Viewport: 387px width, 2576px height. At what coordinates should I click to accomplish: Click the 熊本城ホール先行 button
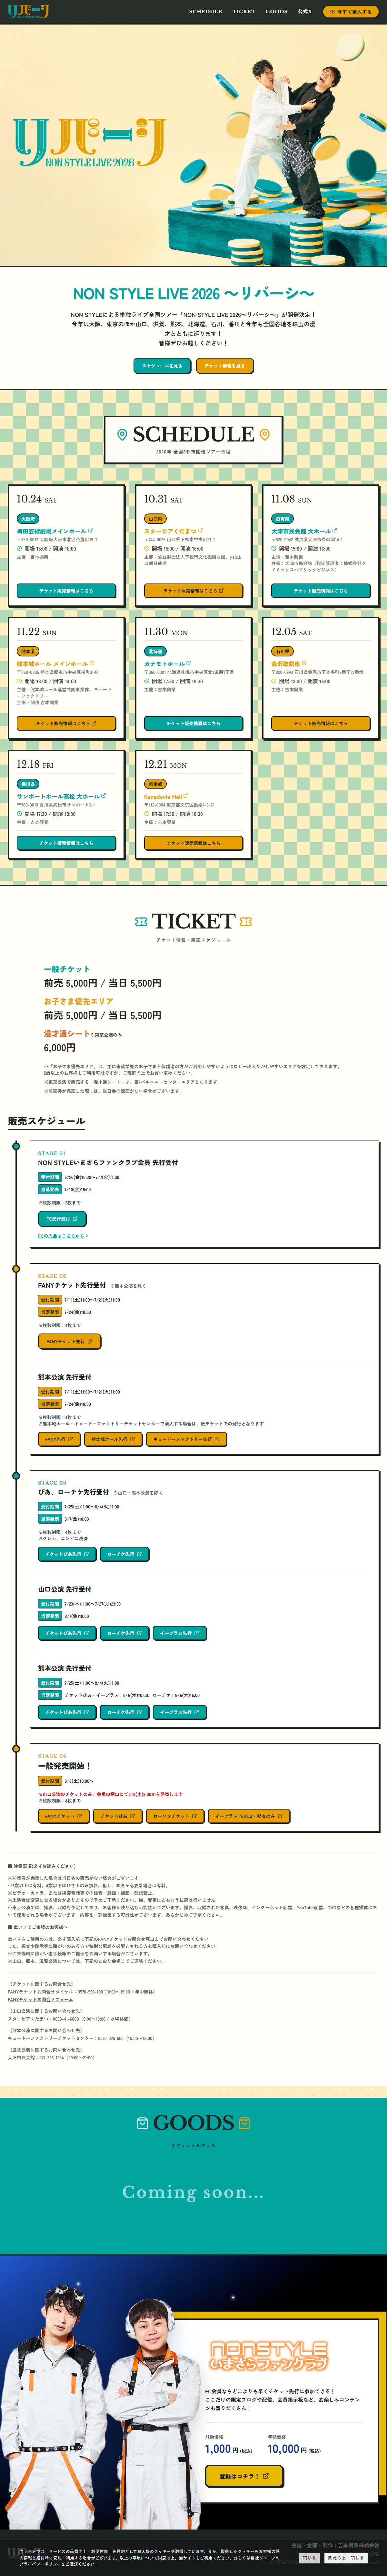(113, 1439)
